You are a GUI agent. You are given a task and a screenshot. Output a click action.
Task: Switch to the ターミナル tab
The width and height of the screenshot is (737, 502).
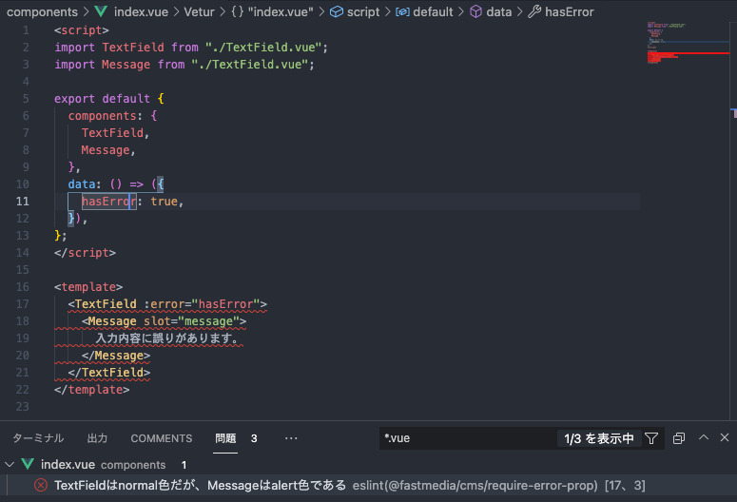click(x=38, y=438)
